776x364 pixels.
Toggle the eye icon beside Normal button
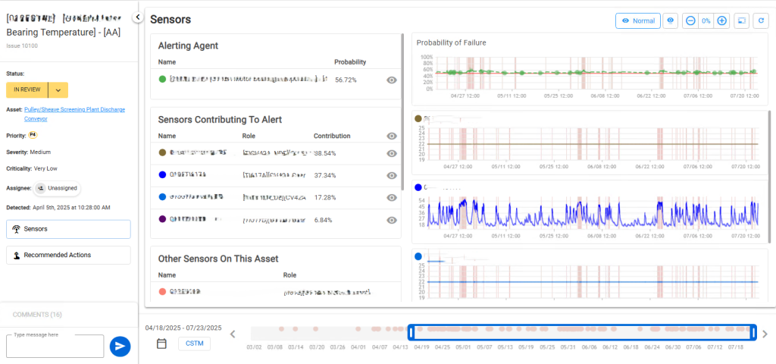pyautogui.click(x=671, y=20)
